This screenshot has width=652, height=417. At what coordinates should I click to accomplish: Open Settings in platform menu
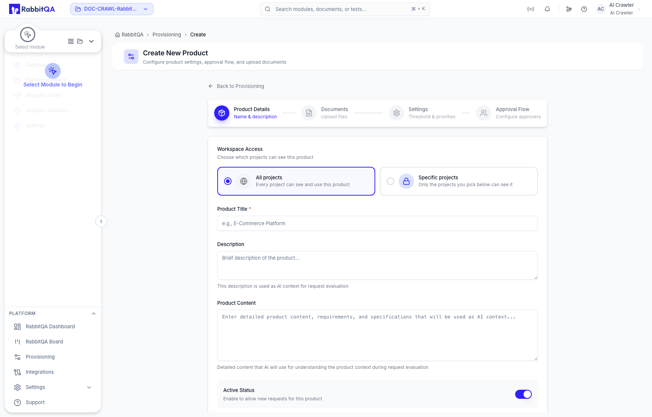pos(53,387)
